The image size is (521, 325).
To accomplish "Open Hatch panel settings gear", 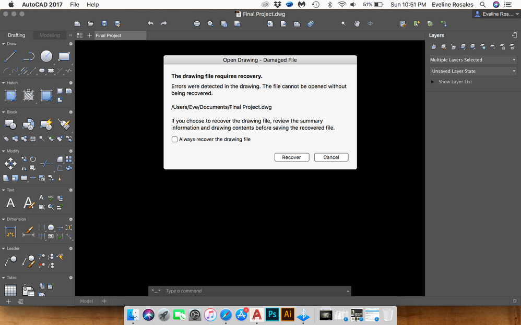I will tap(70, 83).
